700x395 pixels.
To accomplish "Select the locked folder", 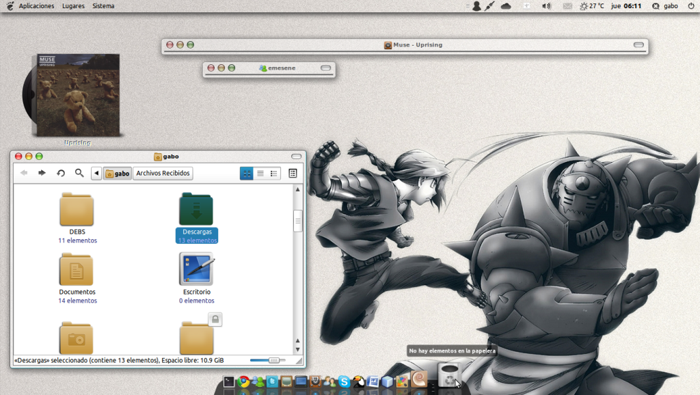I will [x=197, y=338].
